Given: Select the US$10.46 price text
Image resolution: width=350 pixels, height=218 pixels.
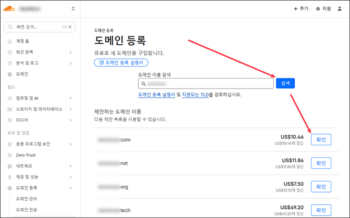Looking at the screenshot, I should [x=292, y=137].
